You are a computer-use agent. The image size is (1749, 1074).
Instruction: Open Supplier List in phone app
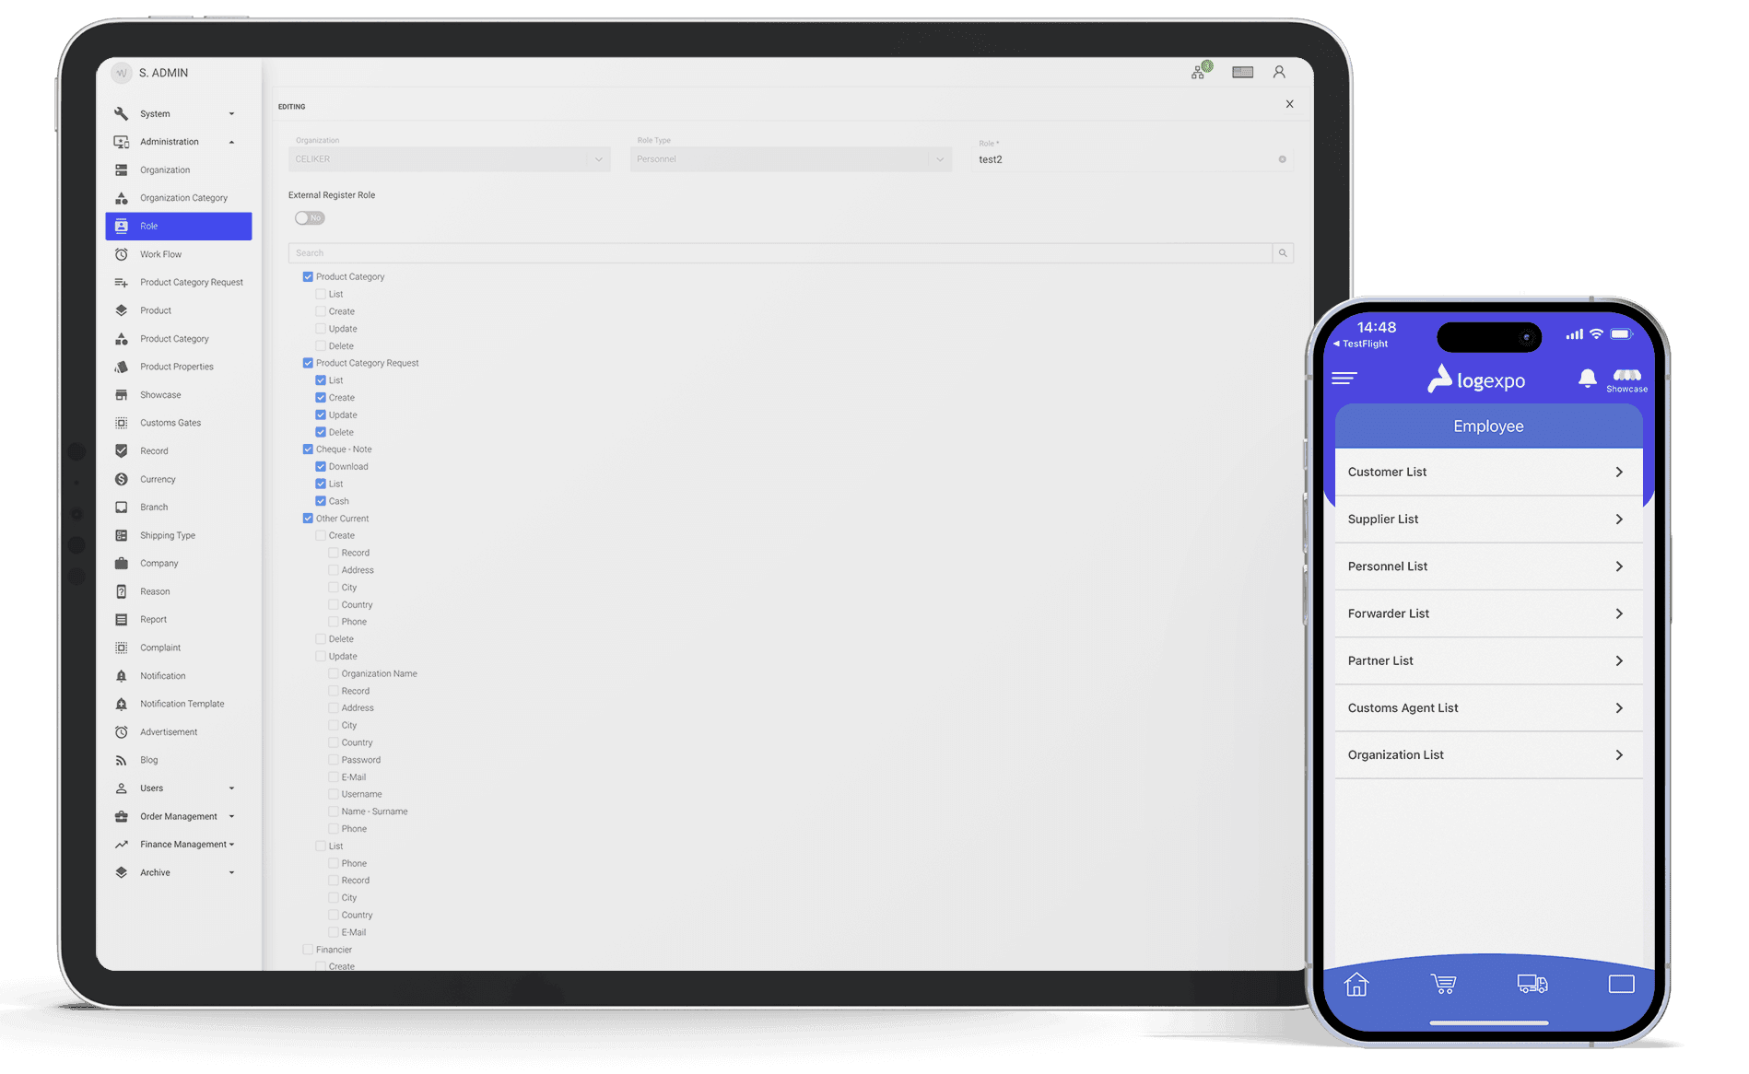coord(1488,519)
